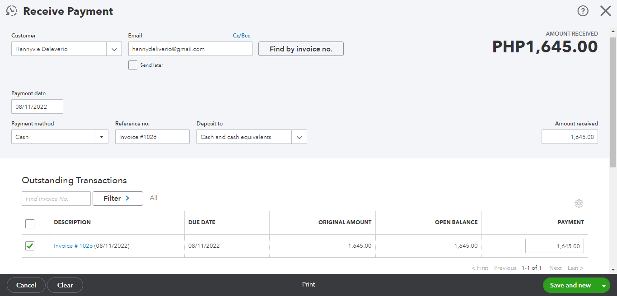Click the Filter button arrow

(x=127, y=198)
